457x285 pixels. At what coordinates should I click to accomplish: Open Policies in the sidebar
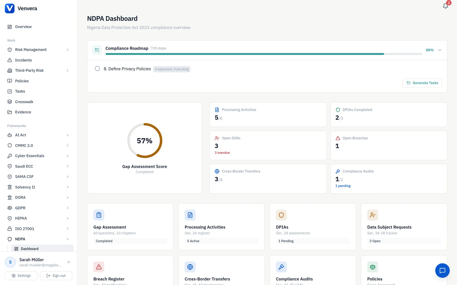click(39, 81)
